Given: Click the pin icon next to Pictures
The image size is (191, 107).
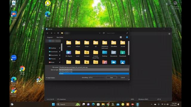Looking at the screenshot, I should (60, 59).
